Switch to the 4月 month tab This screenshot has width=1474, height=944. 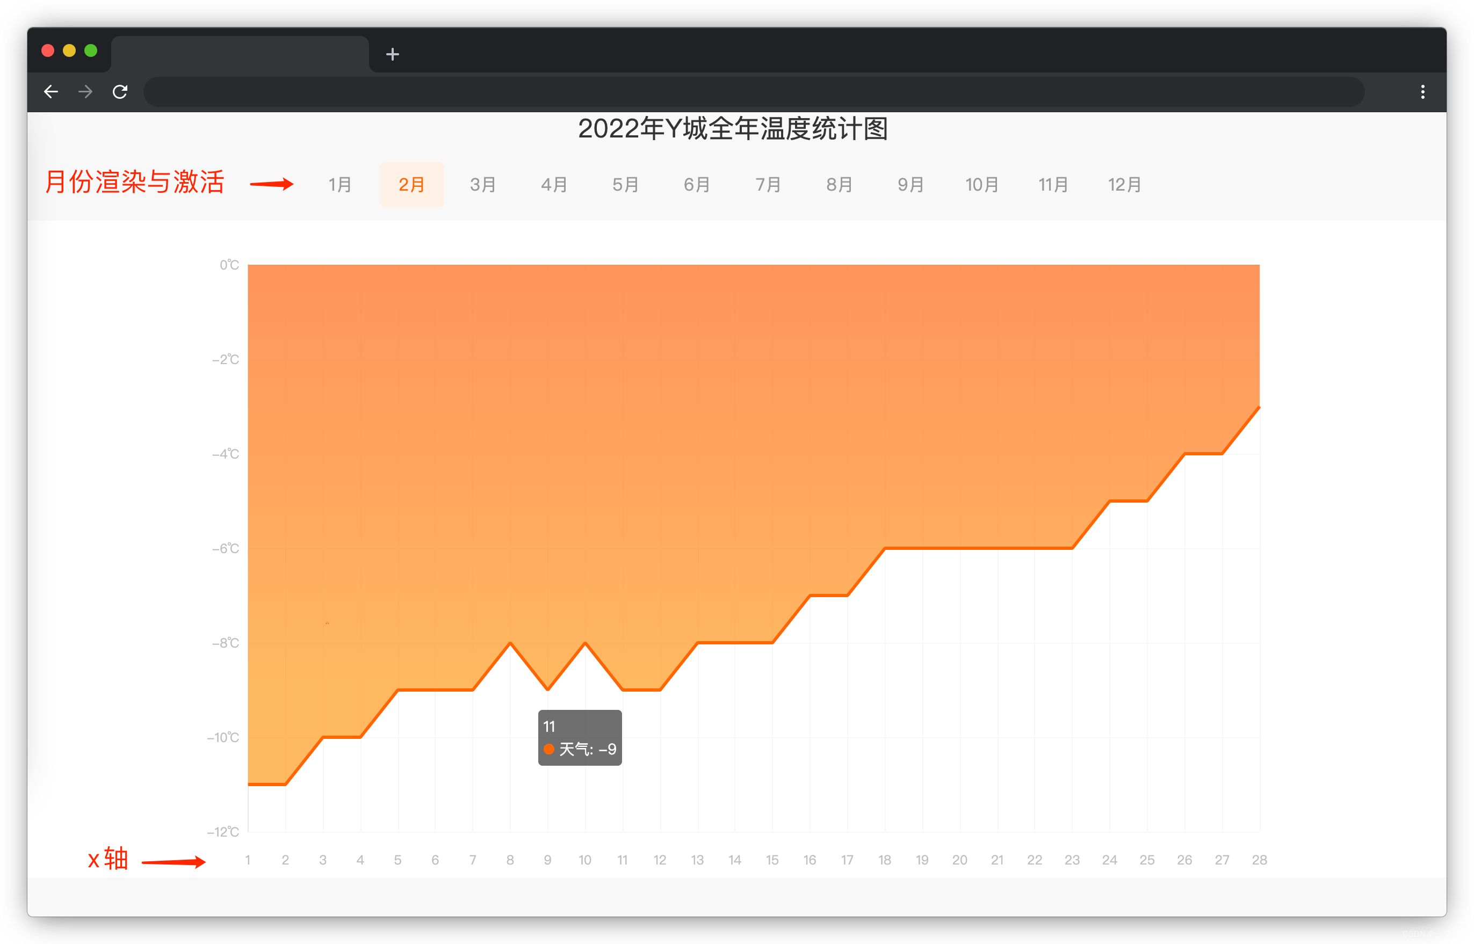[554, 185]
